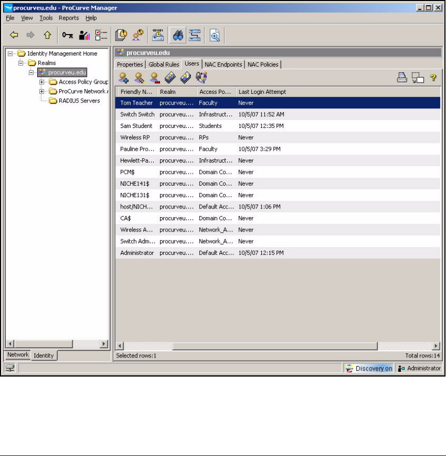
Task: Click Administrator in status bar
Action: (419, 368)
